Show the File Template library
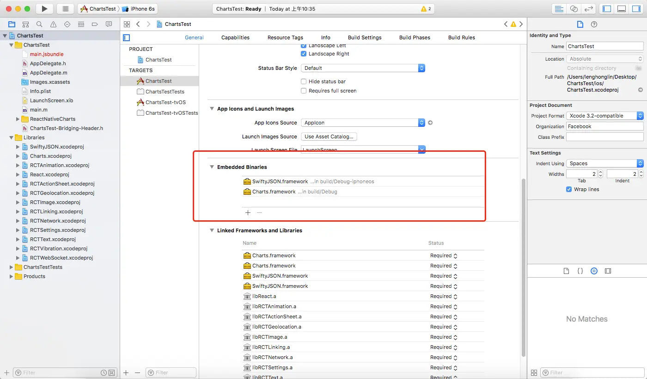The width and height of the screenshot is (647, 379). pyautogui.click(x=566, y=271)
